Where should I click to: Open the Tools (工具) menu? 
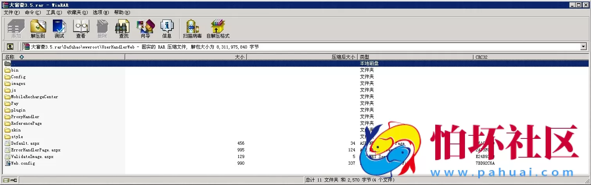pos(54,13)
